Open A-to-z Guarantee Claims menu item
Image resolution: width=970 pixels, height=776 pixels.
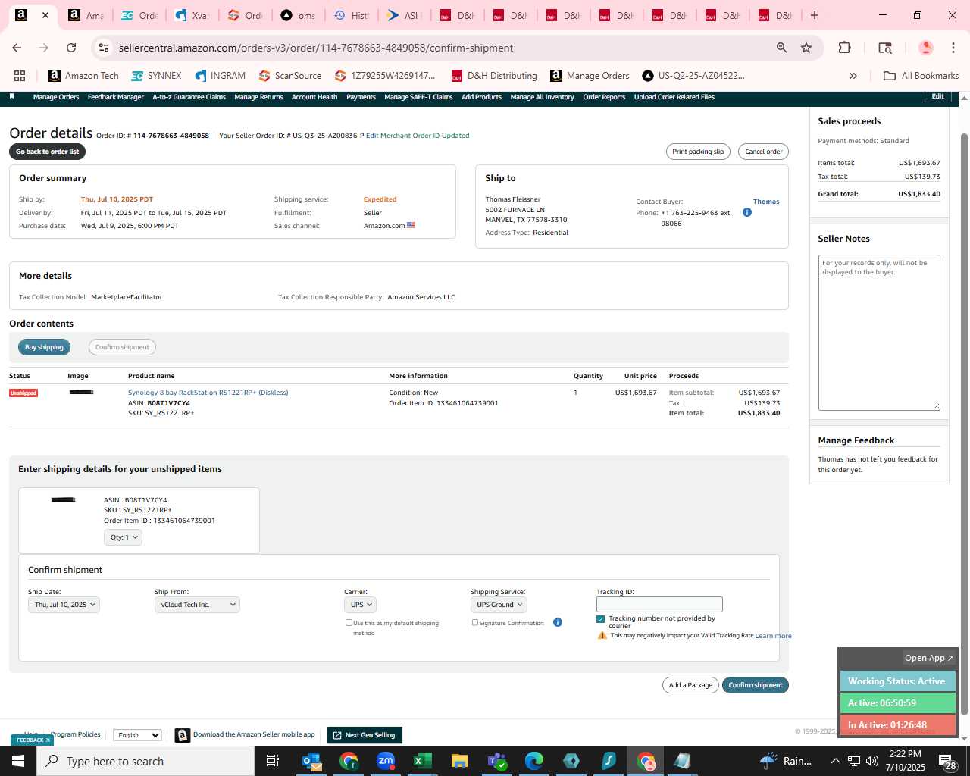click(189, 97)
